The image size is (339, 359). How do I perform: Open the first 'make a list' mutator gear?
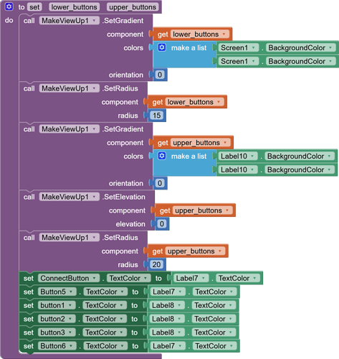point(162,47)
